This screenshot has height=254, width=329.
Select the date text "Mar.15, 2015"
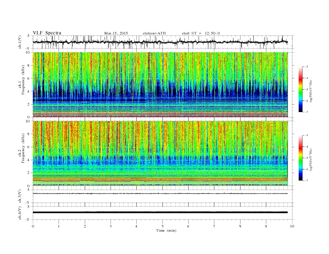click(x=116, y=33)
